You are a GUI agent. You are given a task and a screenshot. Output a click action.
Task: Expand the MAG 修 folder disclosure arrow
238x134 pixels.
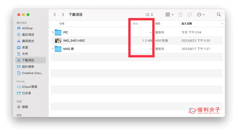53,49
